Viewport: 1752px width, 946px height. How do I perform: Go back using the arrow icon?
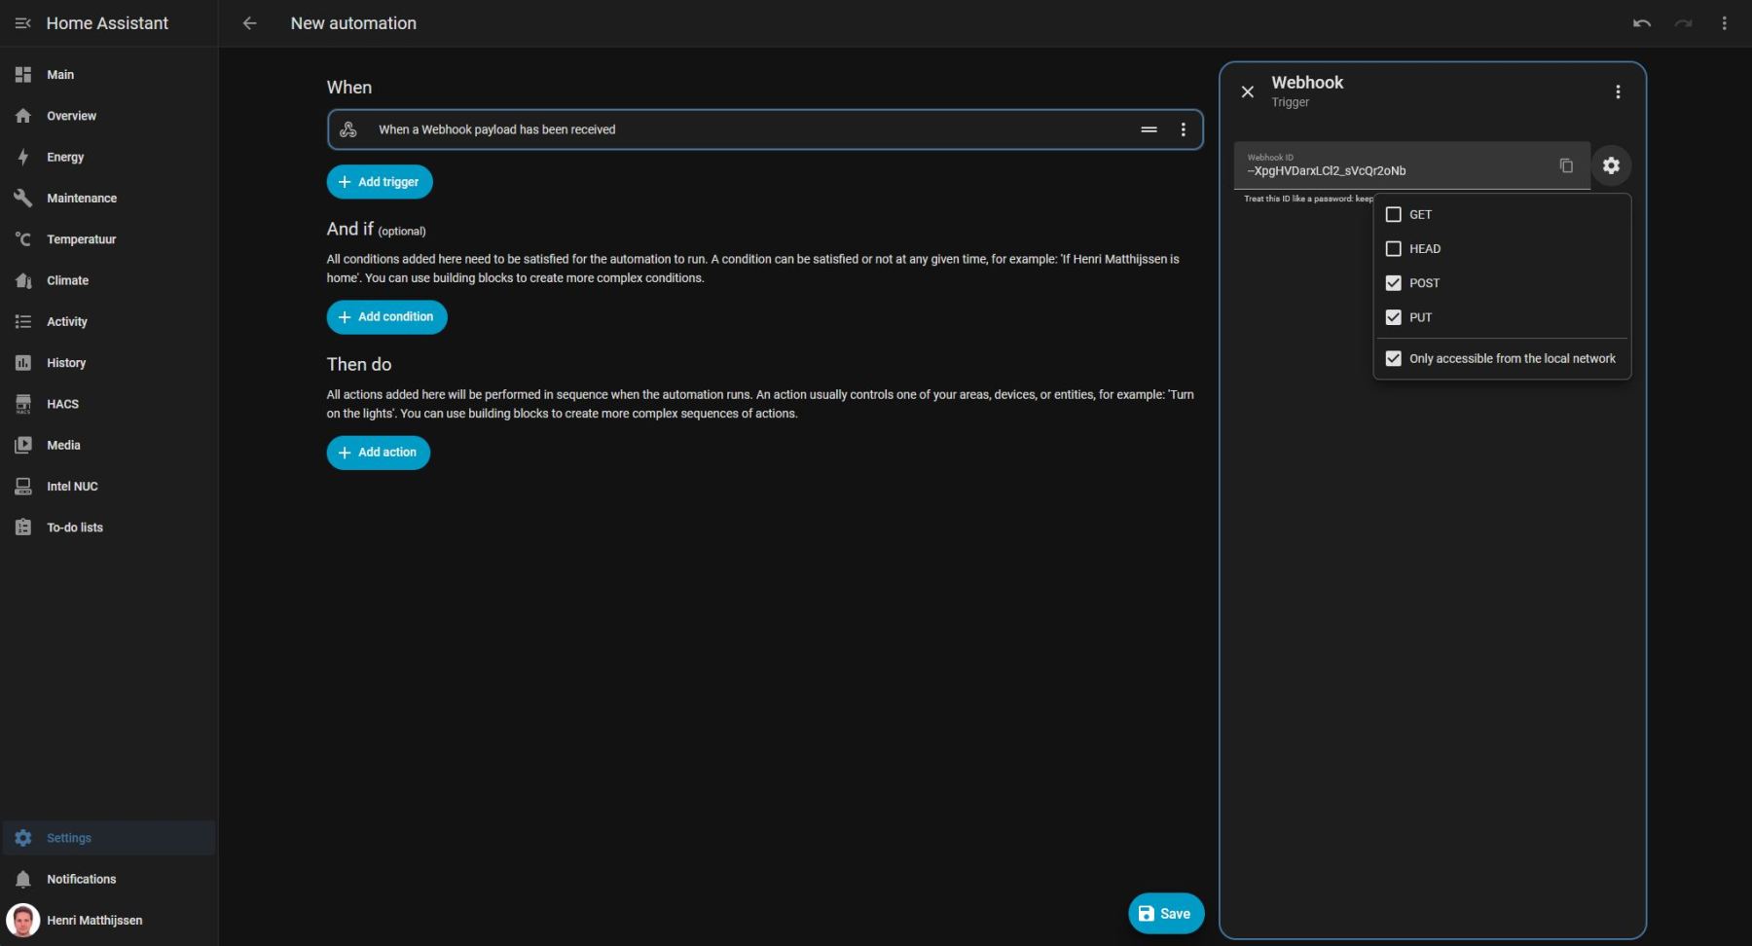[x=250, y=23]
